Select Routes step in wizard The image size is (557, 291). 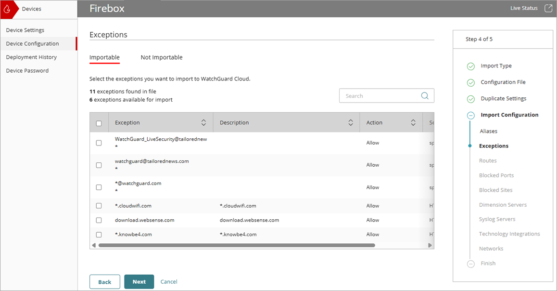tap(488, 161)
